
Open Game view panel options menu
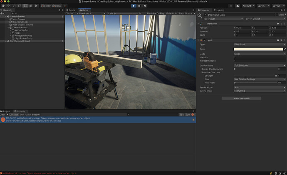(x=194, y=10)
